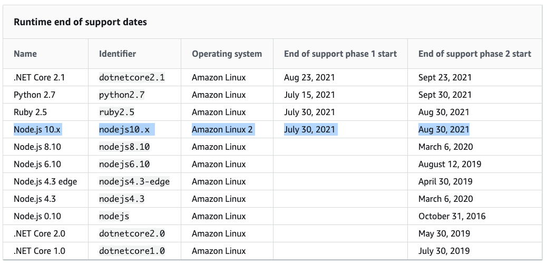Click the nodejs4.3-edge identifier code
547x266 pixels.
point(134,182)
